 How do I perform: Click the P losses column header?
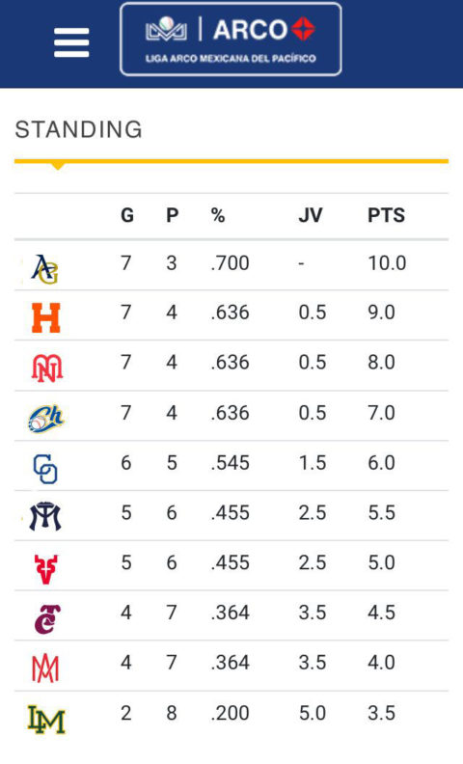pyautogui.click(x=173, y=215)
